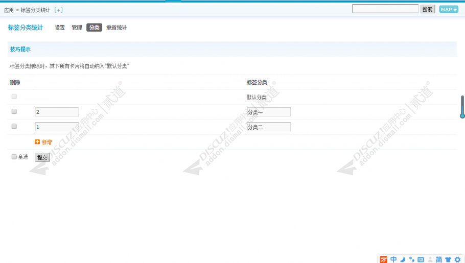Click the shirt skin icon in IME bar
Image resolution: width=465 pixels, height=263 pixels.
point(448,259)
